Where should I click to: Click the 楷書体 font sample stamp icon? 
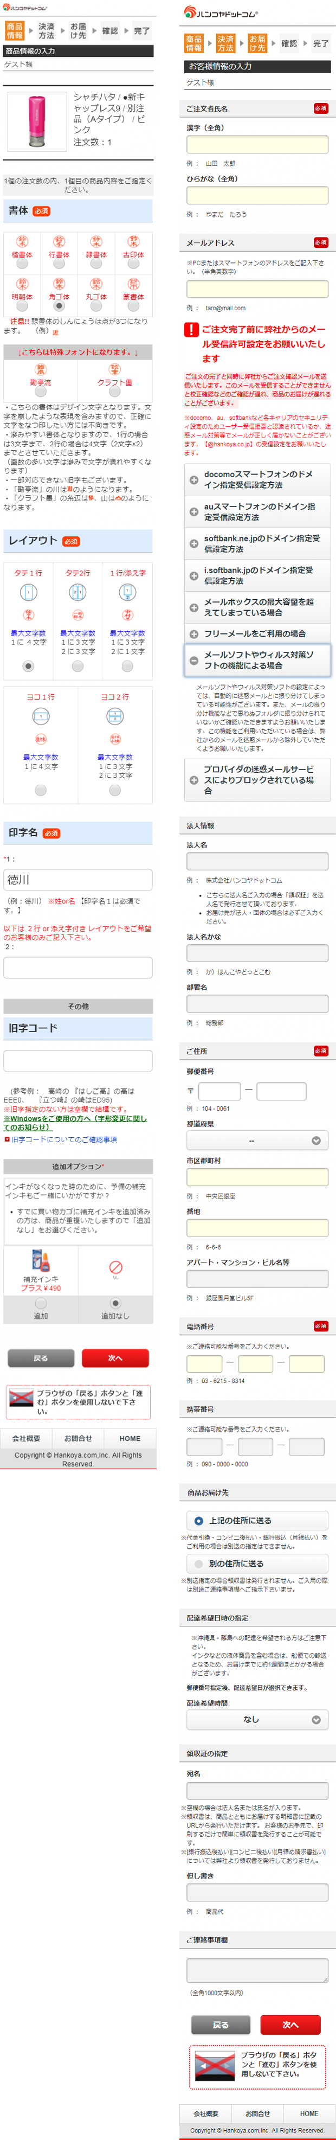(22, 242)
